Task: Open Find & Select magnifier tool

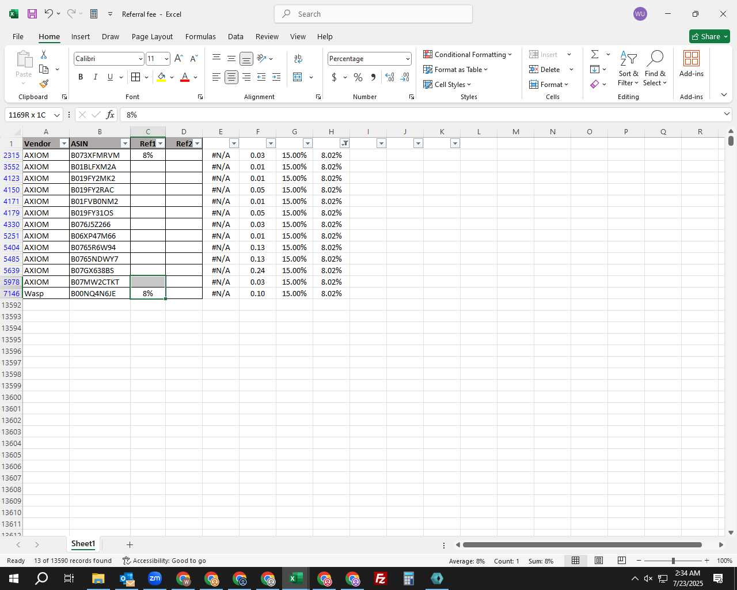Action: 655,69
